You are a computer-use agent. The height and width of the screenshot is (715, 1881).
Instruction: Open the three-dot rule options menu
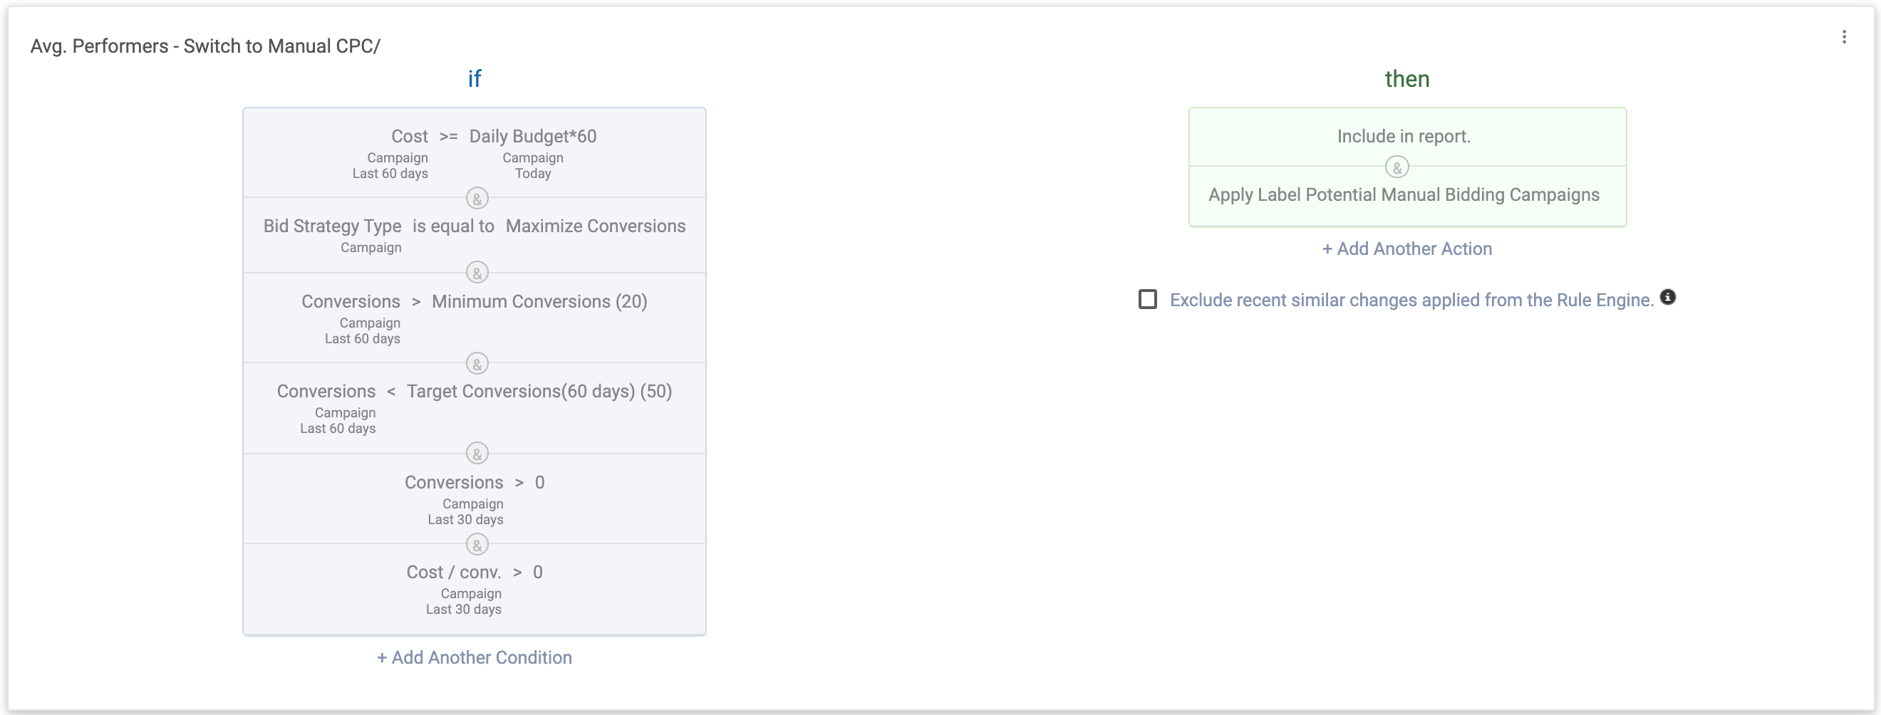click(x=1844, y=36)
